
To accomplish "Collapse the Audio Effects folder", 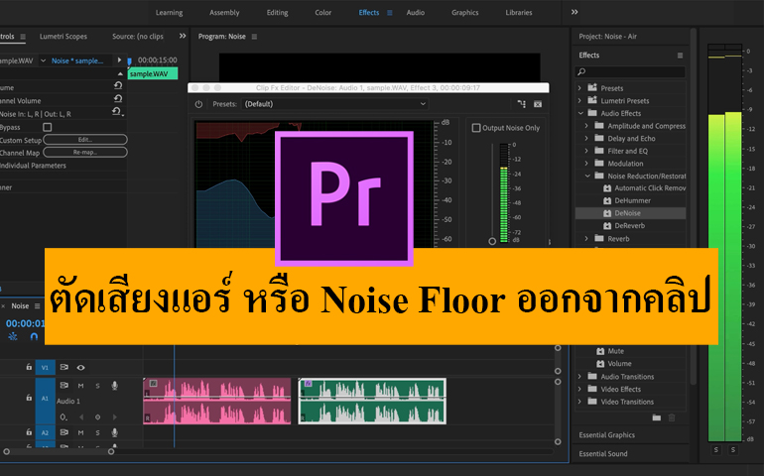I will [581, 113].
